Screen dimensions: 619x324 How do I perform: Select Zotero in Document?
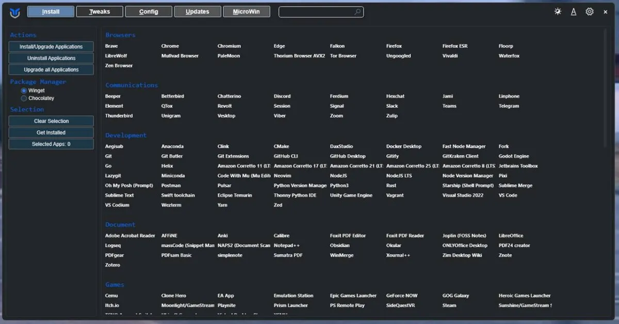click(x=112, y=265)
